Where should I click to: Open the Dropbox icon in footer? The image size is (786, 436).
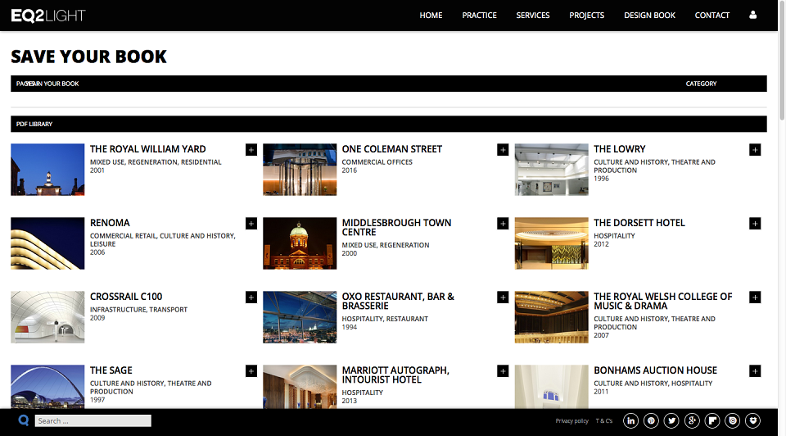pyautogui.click(x=753, y=420)
